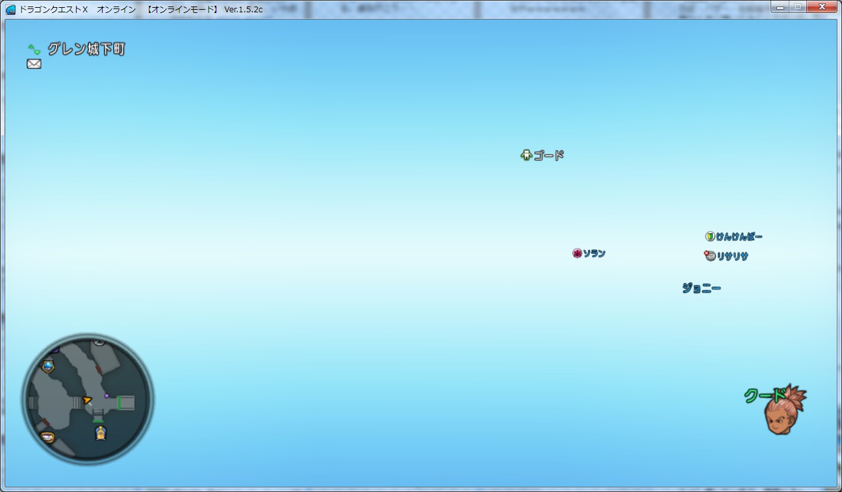Minimize the Dragon Quest X window
The image size is (842, 492).
(x=780, y=6)
